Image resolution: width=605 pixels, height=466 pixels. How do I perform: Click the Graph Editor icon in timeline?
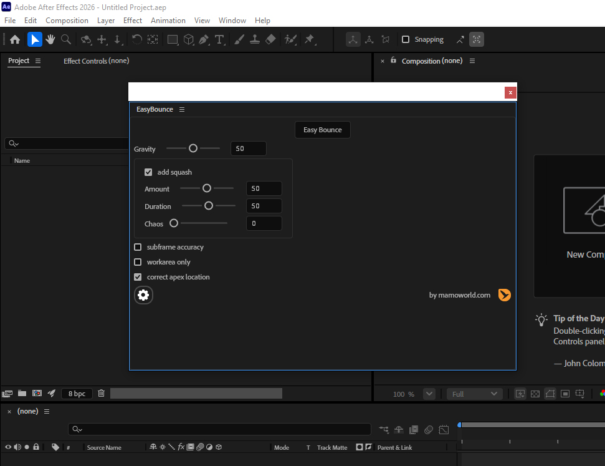444,430
